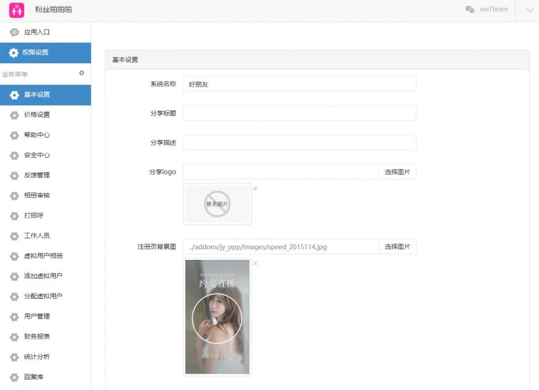Click 选择图片 button for 分享logo
Viewport: 539px width, 390px height.
click(397, 172)
